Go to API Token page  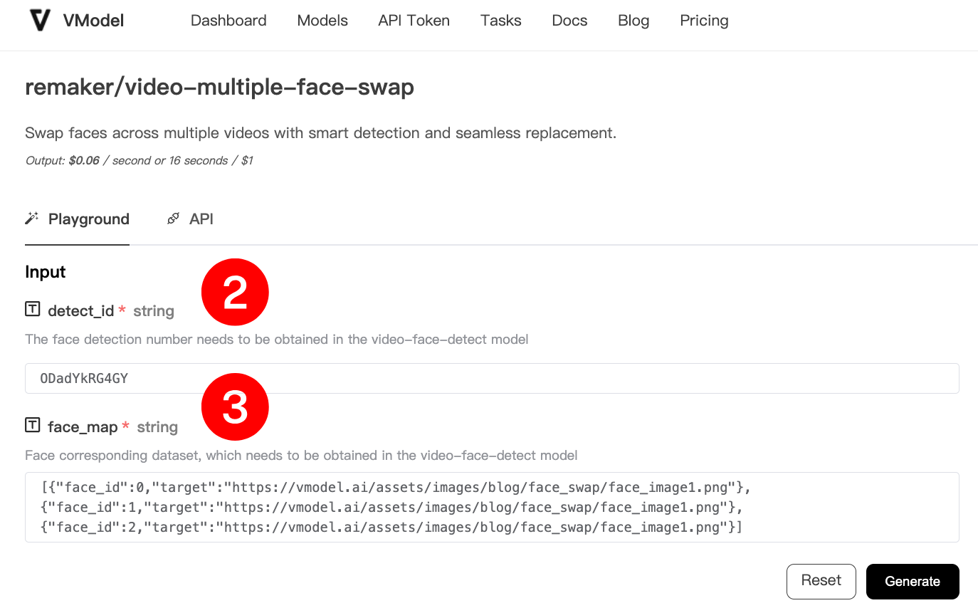click(x=414, y=21)
